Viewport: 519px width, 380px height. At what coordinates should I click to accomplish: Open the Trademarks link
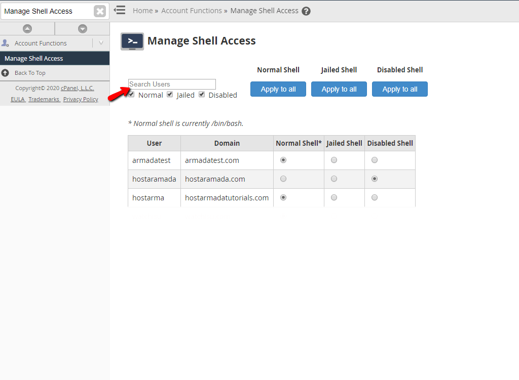tap(44, 99)
